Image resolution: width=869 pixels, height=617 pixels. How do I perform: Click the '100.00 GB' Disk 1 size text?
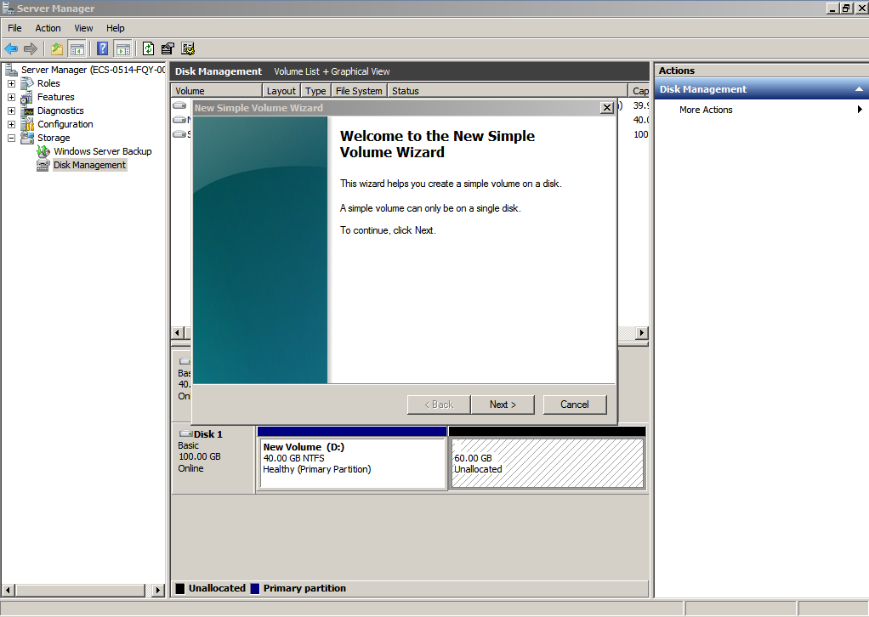200,456
